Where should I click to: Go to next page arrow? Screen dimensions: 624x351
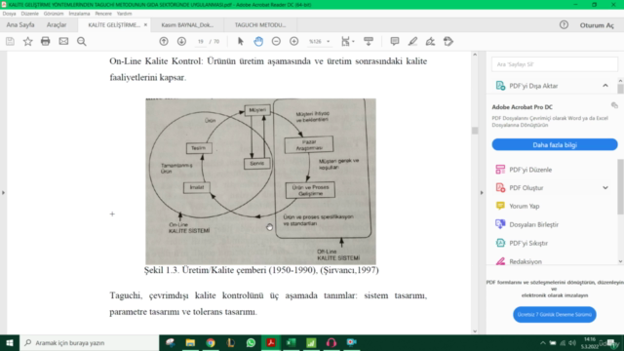pyautogui.click(x=181, y=41)
